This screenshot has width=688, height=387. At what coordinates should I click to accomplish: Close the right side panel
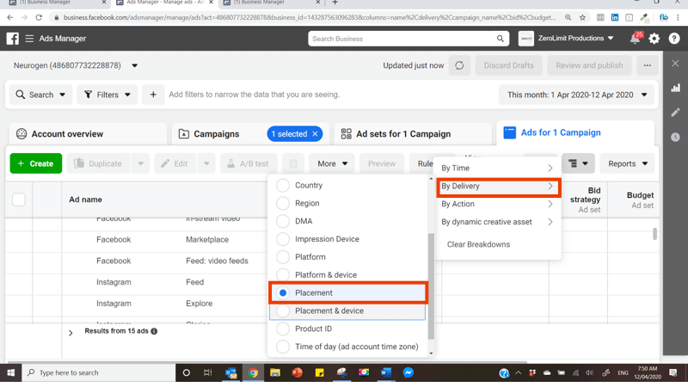pos(675,64)
